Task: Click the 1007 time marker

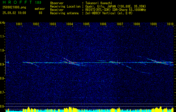Action: (x=120, y=24)
